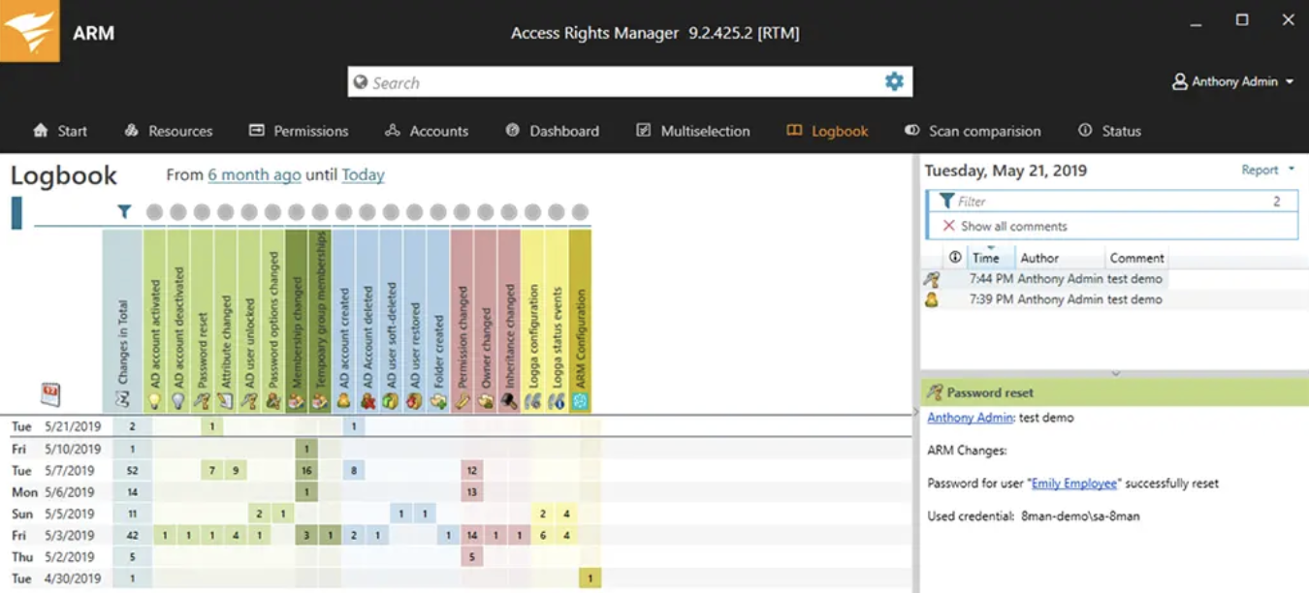Click the "Today" date link

click(363, 175)
